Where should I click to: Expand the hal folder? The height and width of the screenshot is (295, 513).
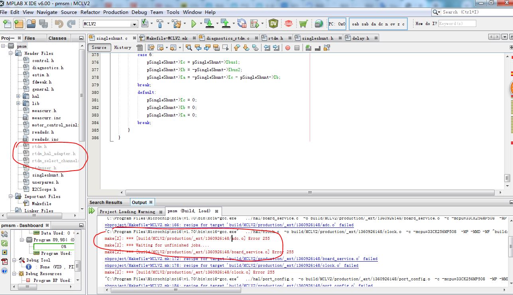18,96
